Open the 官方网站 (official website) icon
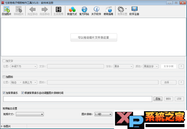This screenshot has width=187, height=129. click(84, 9)
